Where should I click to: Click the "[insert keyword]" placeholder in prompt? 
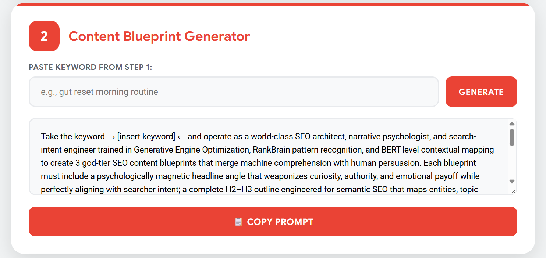pyautogui.click(x=146, y=137)
